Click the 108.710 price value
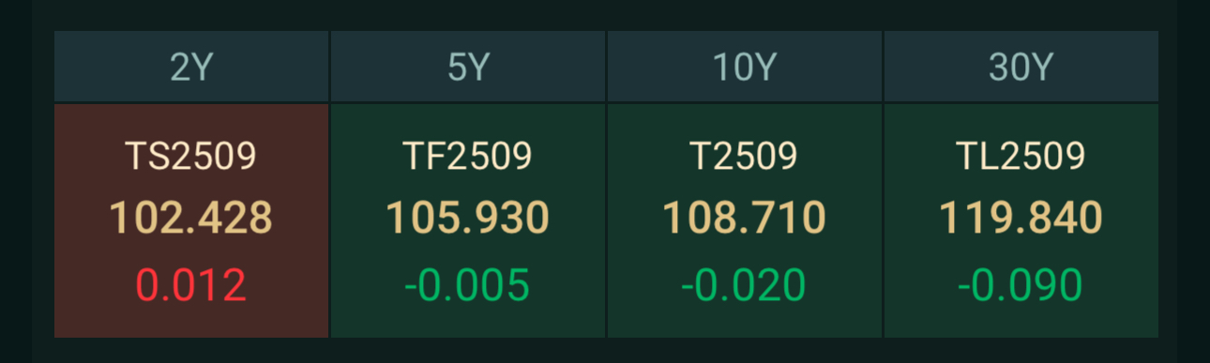The height and width of the screenshot is (363, 1210). tap(745, 219)
